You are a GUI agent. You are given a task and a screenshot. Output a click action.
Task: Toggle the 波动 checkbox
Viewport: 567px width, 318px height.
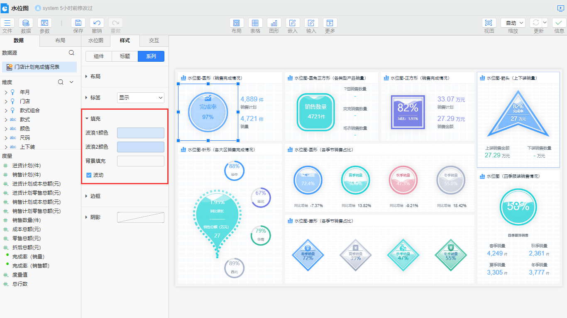[89, 175]
